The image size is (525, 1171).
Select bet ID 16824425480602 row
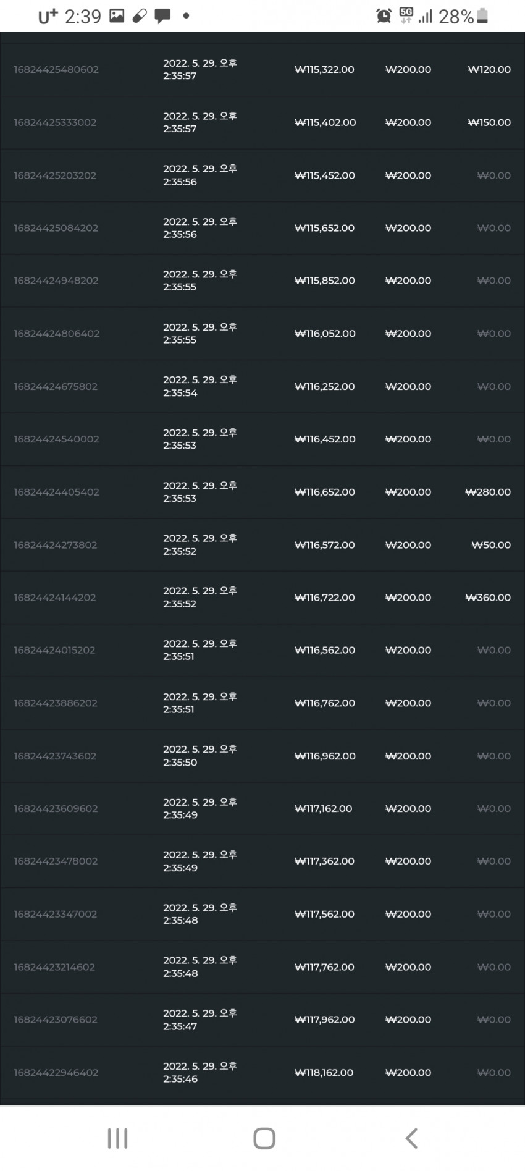click(x=262, y=69)
